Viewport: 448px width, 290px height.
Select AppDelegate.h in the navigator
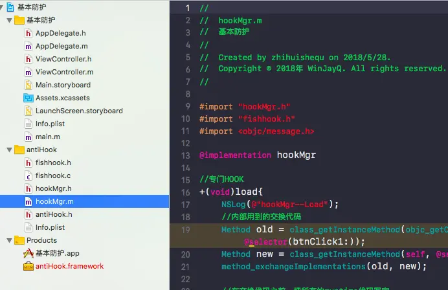click(x=61, y=34)
